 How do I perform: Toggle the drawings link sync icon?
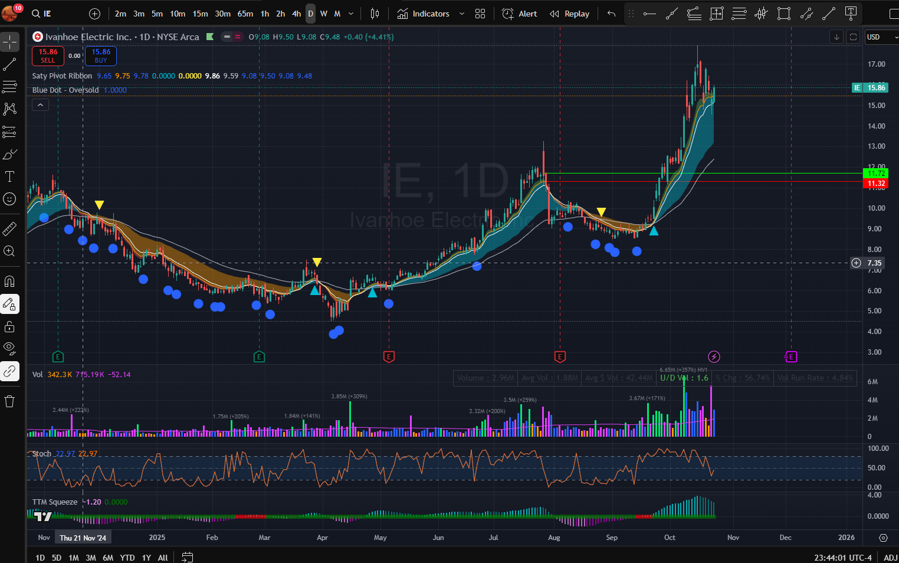tap(9, 371)
